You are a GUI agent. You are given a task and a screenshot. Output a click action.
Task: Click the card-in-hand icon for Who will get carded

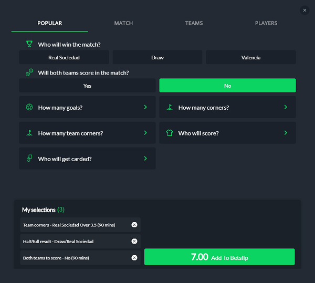tap(29, 158)
